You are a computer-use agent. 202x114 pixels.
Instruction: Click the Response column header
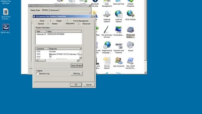click(x=64, y=49)
